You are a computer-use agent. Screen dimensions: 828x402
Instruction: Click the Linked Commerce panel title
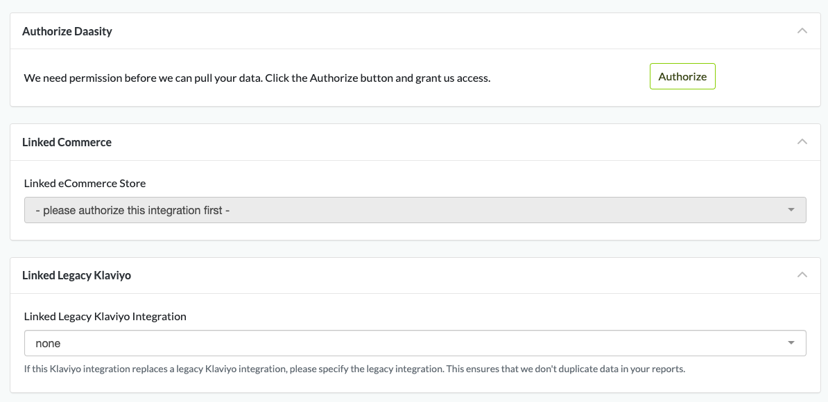[67, 142]
